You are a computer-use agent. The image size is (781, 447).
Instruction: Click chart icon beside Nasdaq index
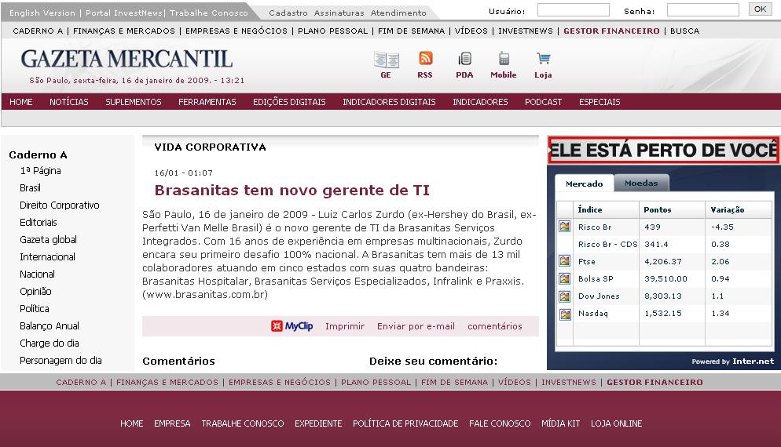pyautogui.click(x=564, y=314)
